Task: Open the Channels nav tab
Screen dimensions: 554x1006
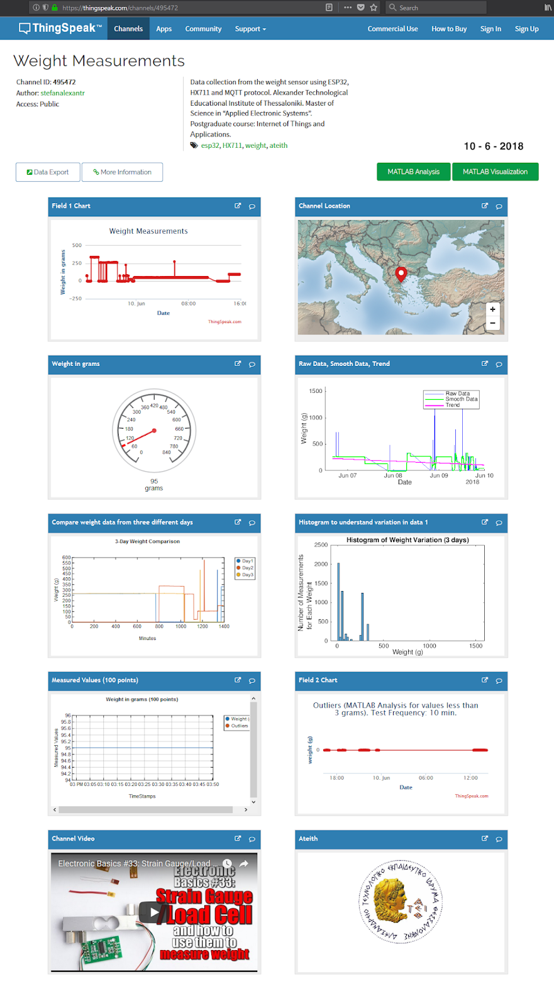Action: (x=128, y=29)
